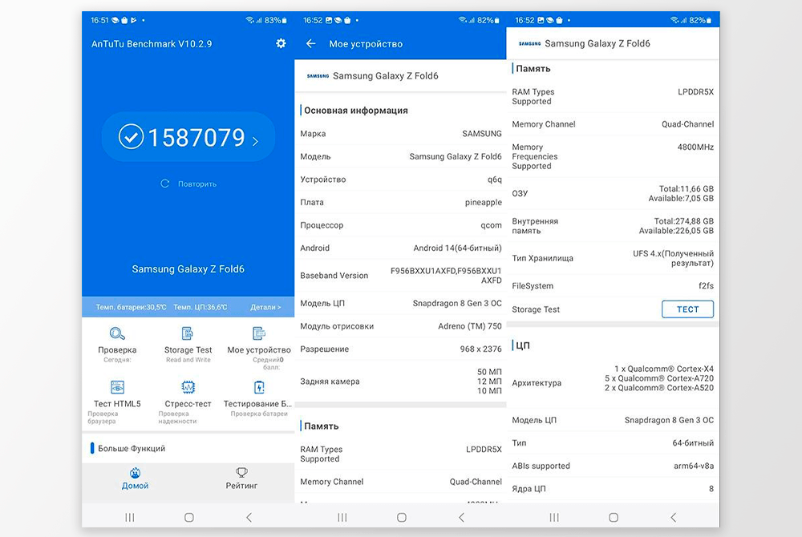Open the battery testing icon
This screenshot has height=537, width=802.
click(259, 387)
